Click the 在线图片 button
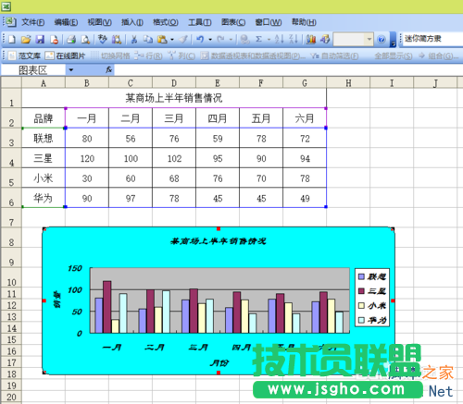Viewport: 463px width, 404px height. (x=65, y=55)
